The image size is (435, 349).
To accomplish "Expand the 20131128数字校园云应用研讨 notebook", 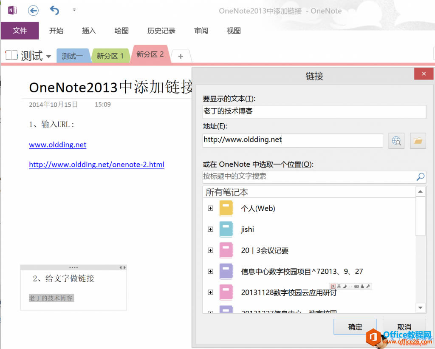I will click(x=211, y=292).
